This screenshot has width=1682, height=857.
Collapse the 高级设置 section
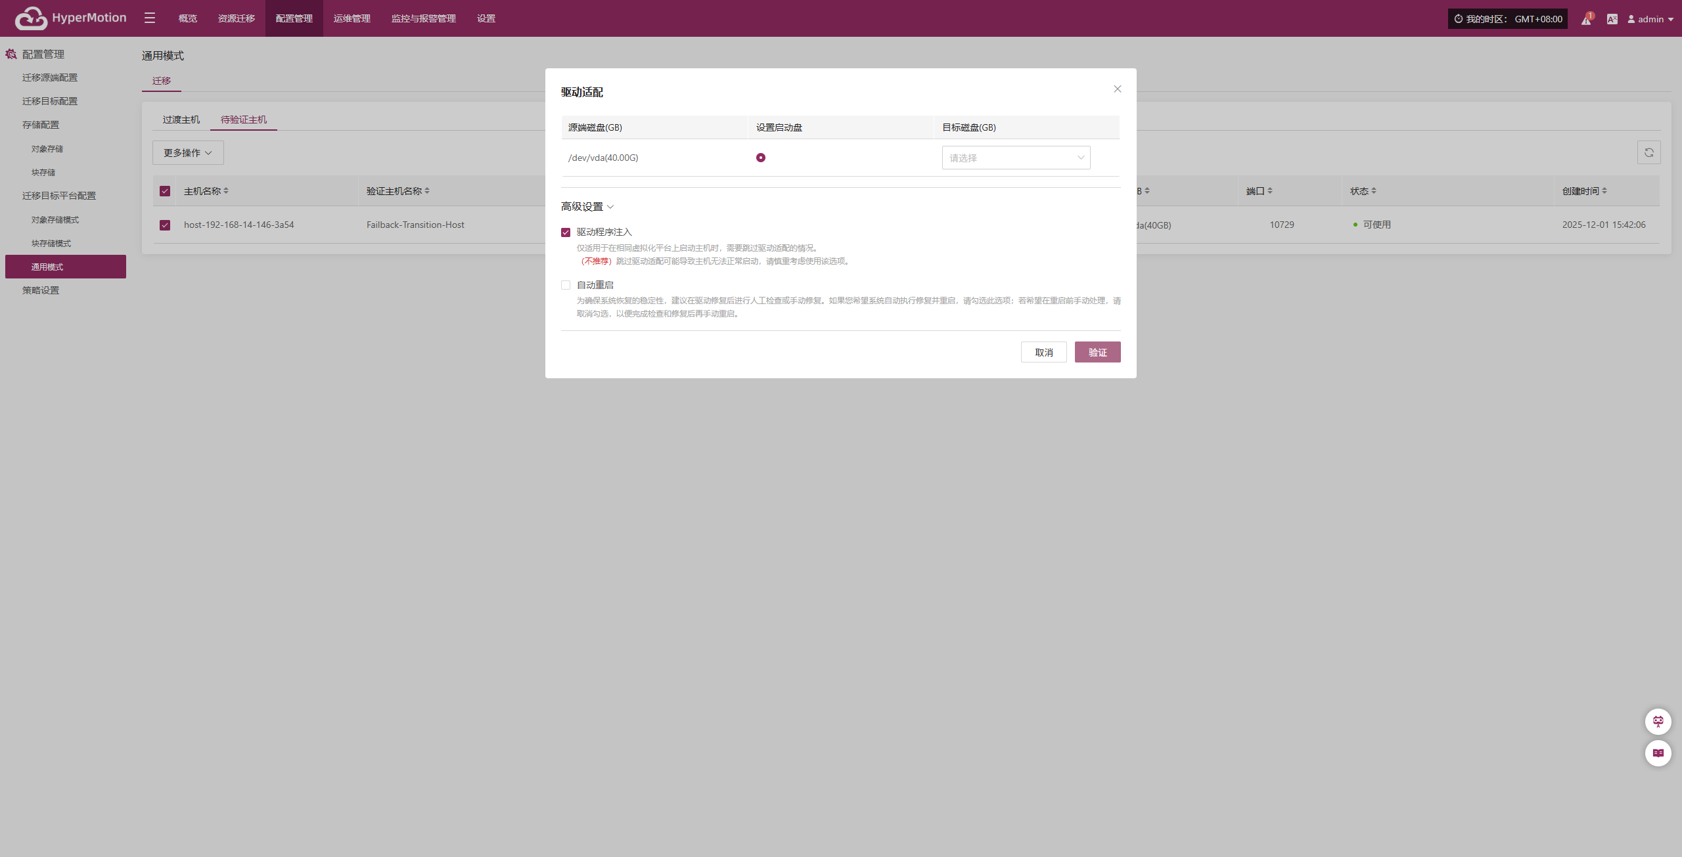click(x=587, y=207)
